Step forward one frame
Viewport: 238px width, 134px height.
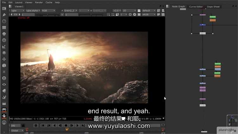[72, 125]
